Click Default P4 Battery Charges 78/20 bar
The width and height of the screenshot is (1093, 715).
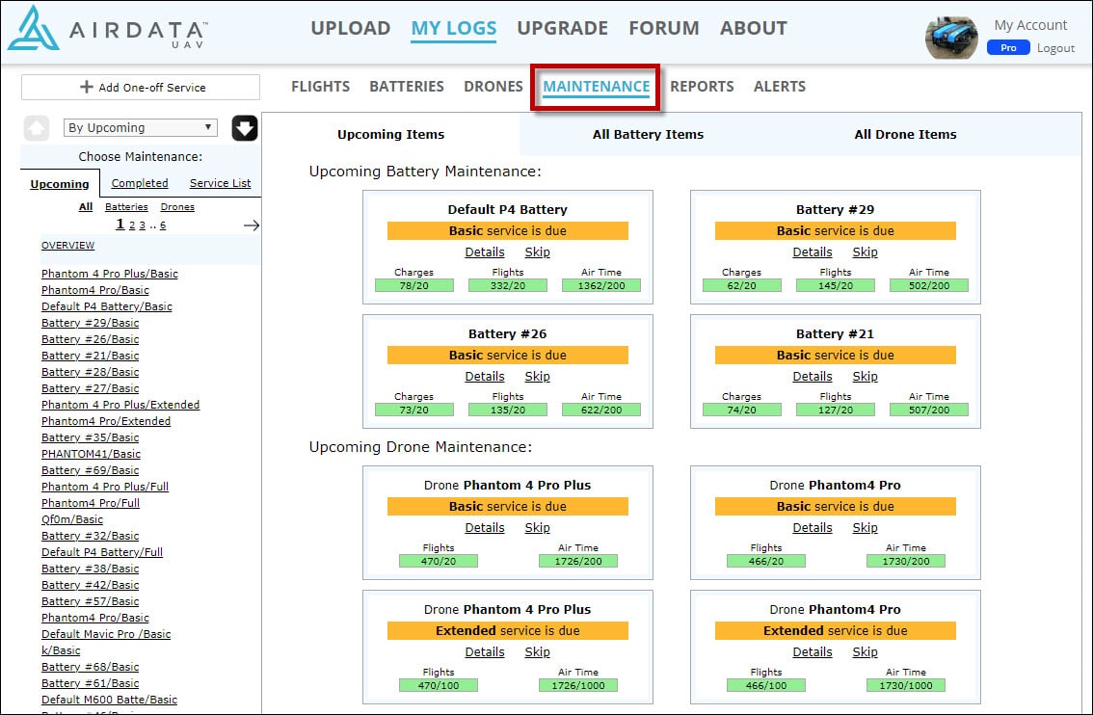(414, 285)
